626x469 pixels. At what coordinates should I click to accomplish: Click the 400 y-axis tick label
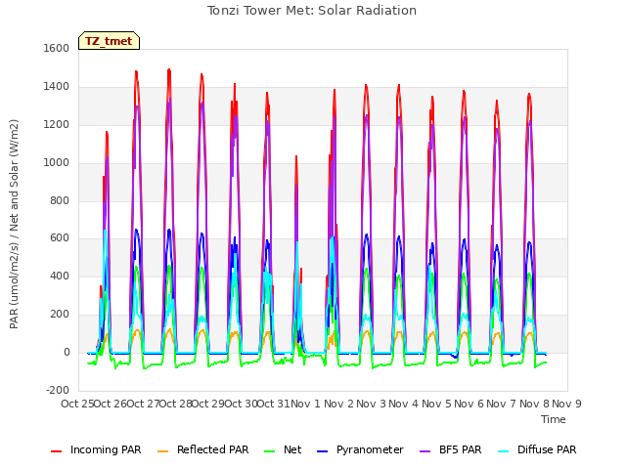(60, 277)
